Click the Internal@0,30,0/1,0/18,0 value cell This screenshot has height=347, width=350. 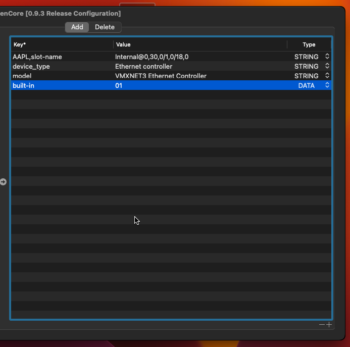point(152,57)
